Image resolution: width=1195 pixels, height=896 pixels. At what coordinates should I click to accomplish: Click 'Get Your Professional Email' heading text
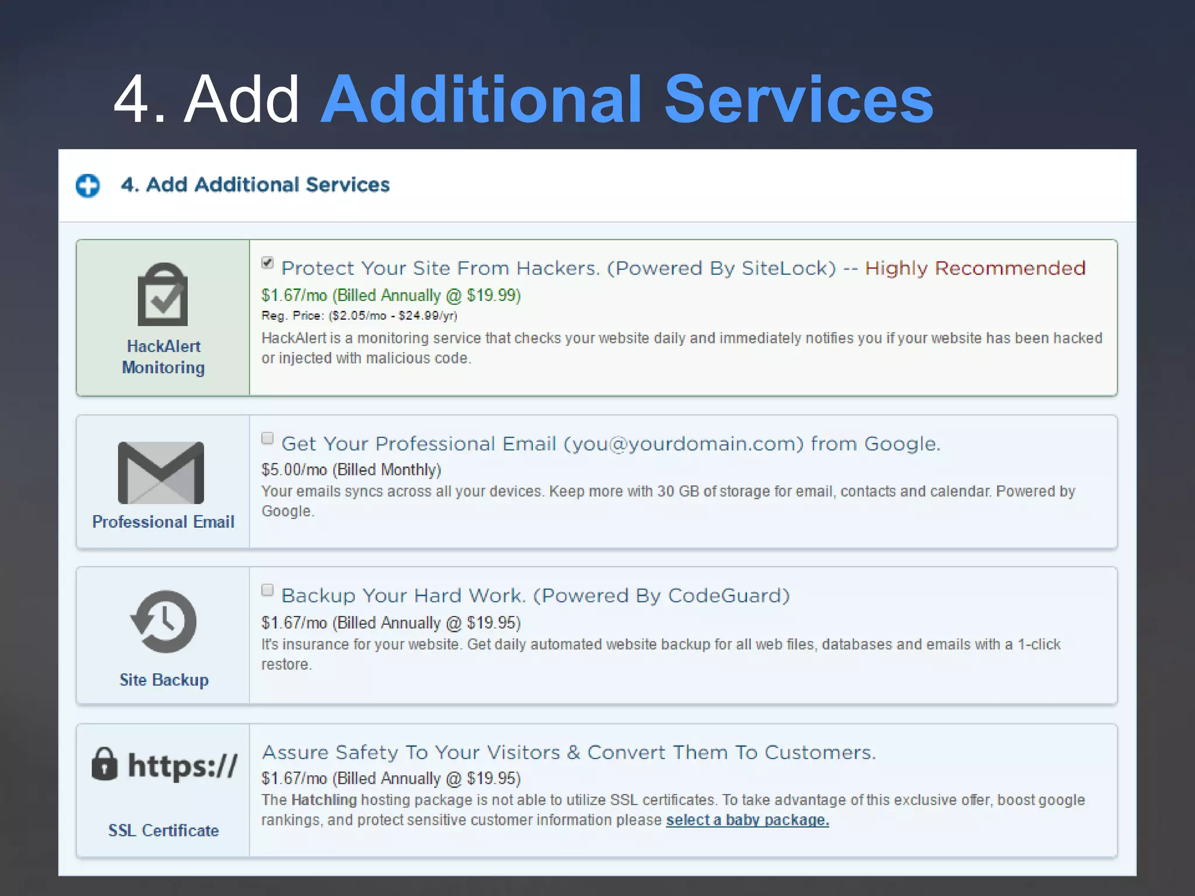tap(611, 444)
